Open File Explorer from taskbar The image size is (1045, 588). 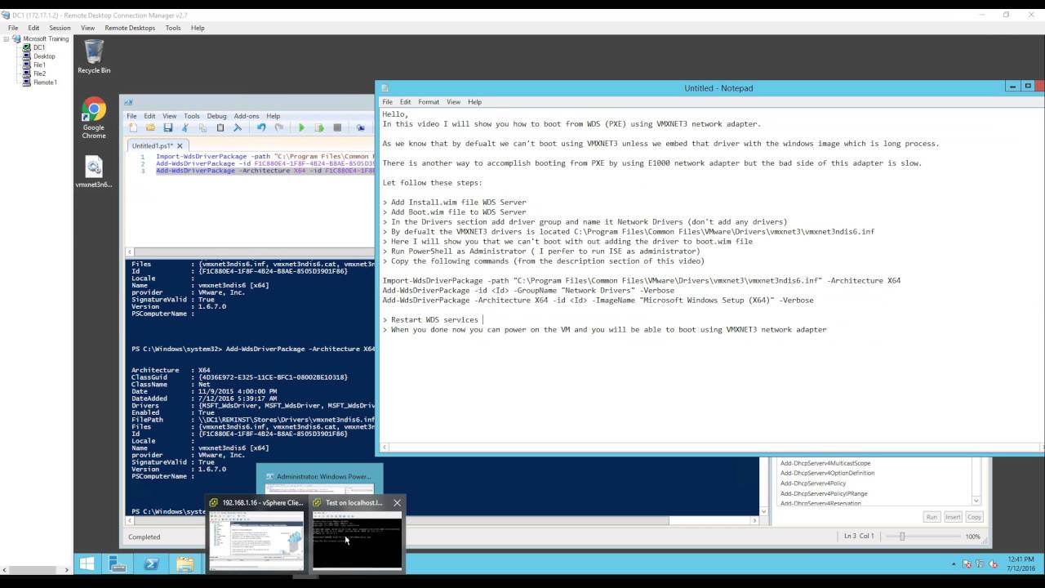[x=185, y=563]
